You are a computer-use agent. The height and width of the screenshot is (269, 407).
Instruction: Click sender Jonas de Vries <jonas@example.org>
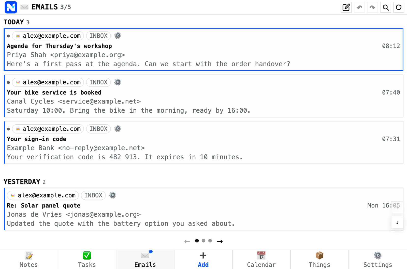tap(74, 215)
